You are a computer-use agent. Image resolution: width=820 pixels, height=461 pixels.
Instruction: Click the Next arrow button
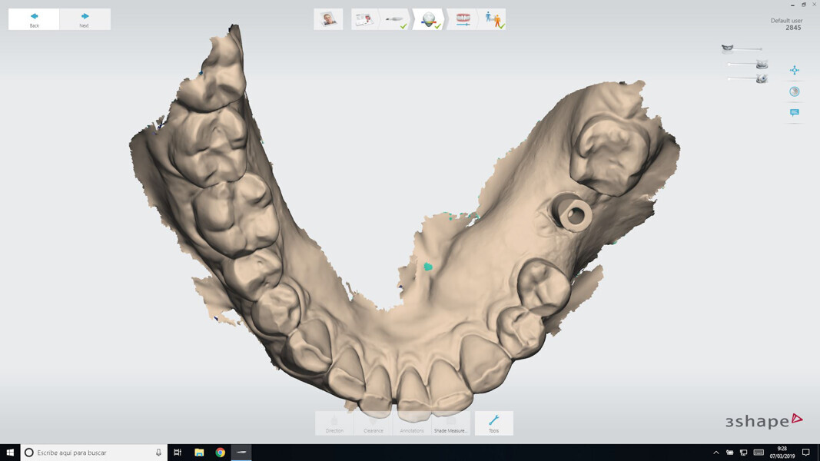85,19
